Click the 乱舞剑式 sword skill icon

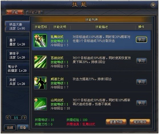pyautogui.click(x=40, y=41)
